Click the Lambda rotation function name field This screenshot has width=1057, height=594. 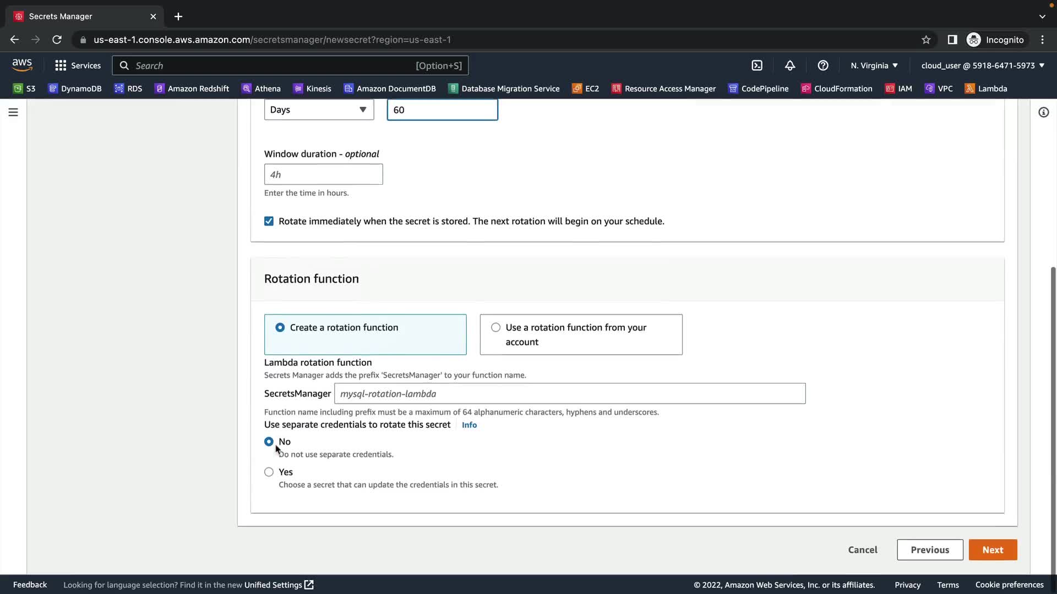tap(569, 394)
